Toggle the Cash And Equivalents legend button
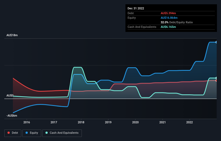 (62, 133)
